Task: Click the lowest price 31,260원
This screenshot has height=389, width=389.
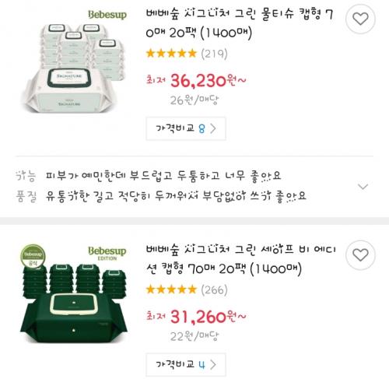Action: 196,317
